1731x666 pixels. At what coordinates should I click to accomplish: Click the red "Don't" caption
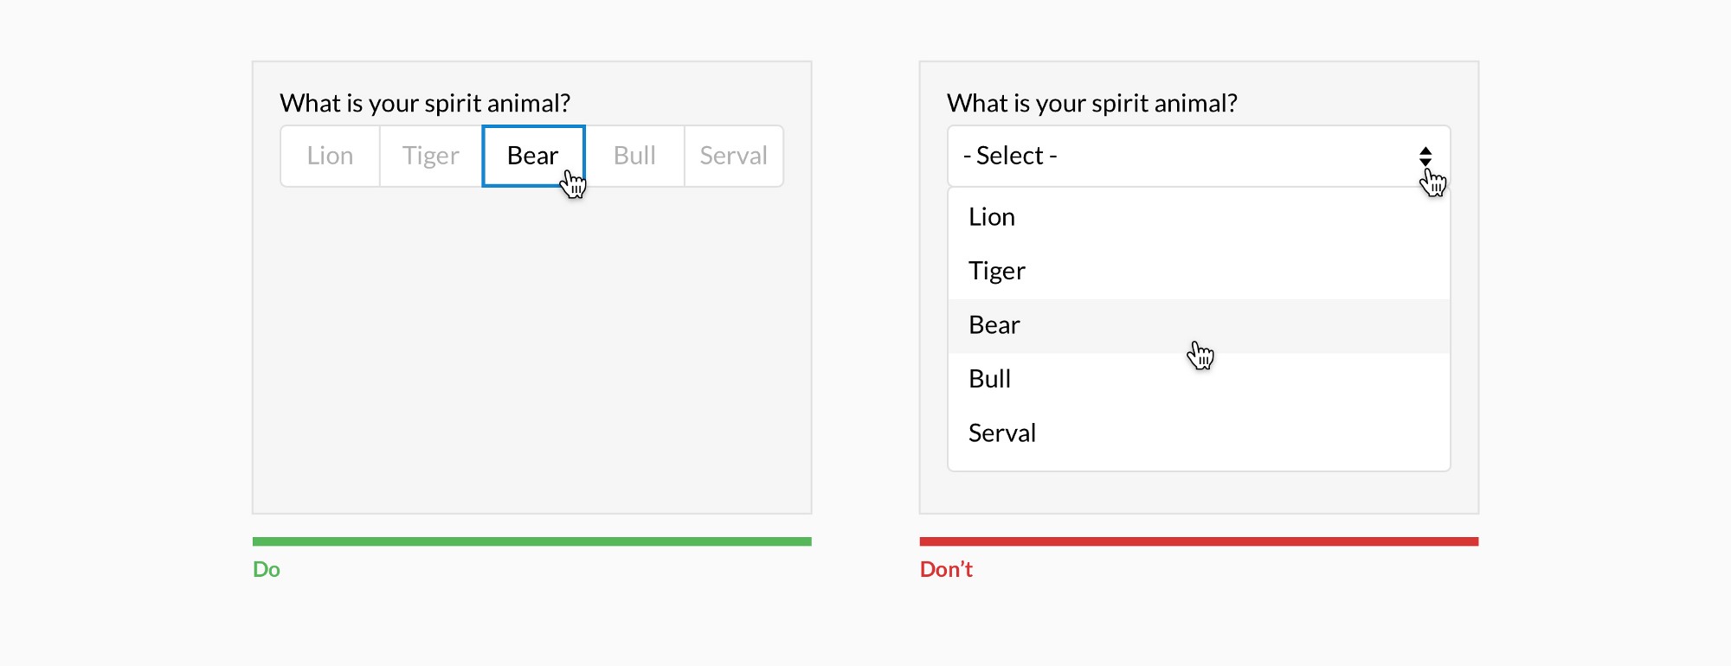pyautogui.click(x=946, y=569)
